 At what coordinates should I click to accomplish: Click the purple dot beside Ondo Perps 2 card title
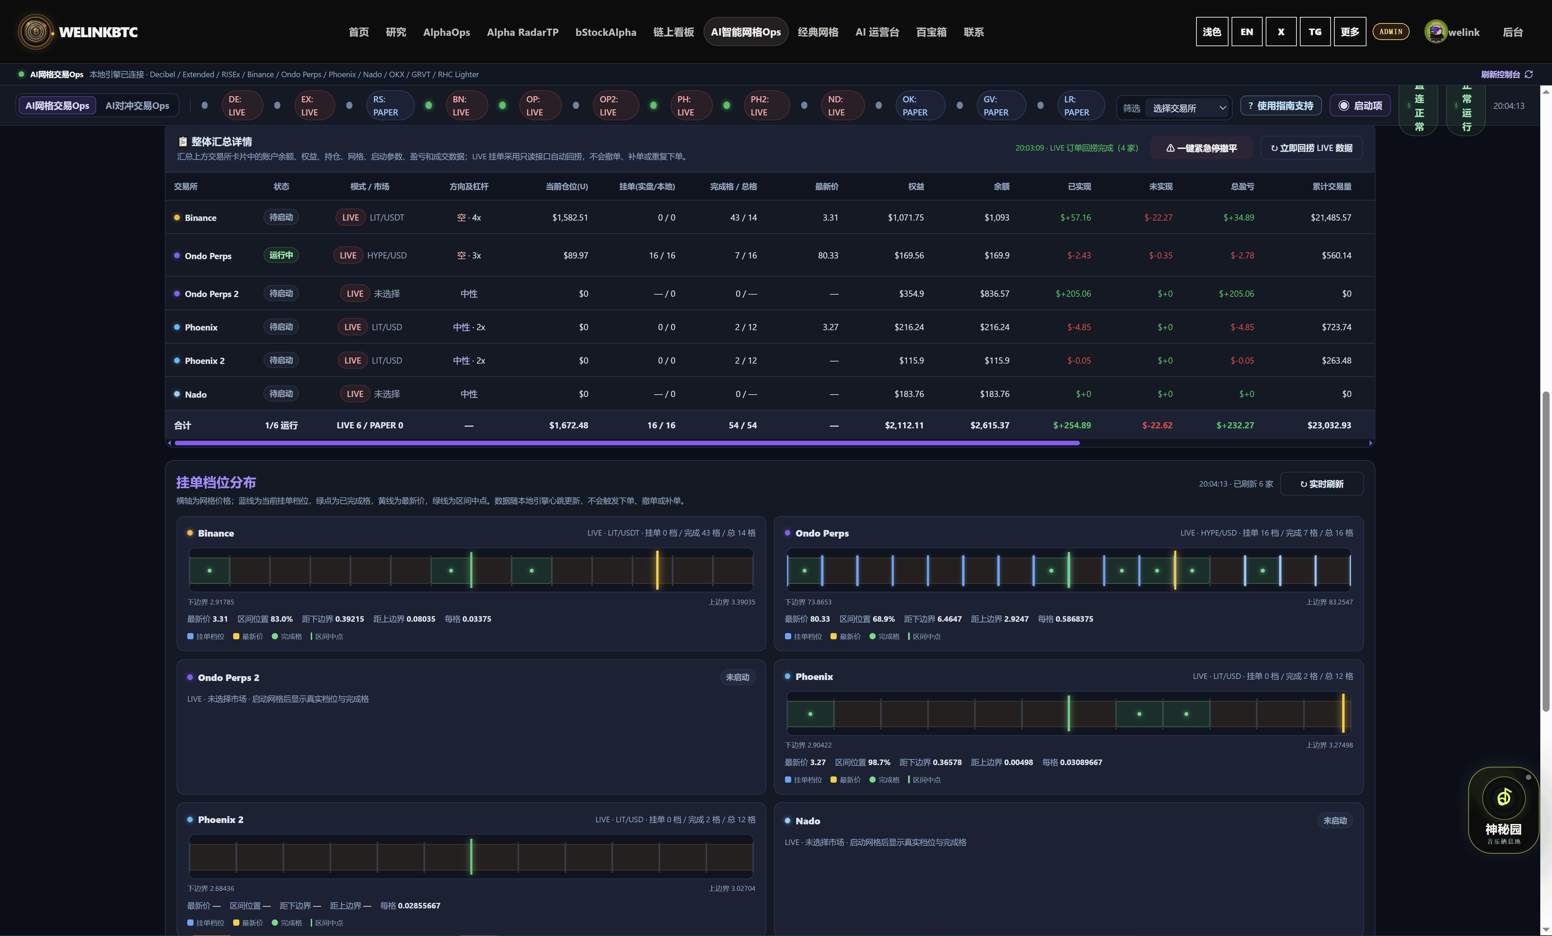(x=190, y=677)
